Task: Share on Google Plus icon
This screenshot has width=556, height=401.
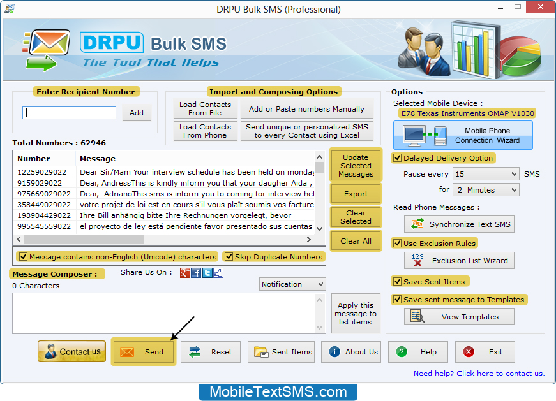Action: (184, 273)
